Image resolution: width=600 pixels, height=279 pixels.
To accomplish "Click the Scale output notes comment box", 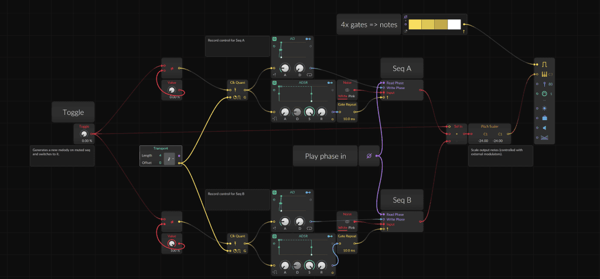I will 500,156.
